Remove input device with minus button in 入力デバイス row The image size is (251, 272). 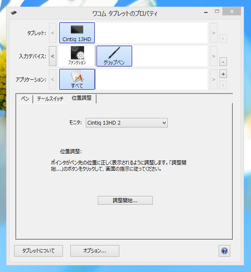pyautogui.click(x=223, y=62)
